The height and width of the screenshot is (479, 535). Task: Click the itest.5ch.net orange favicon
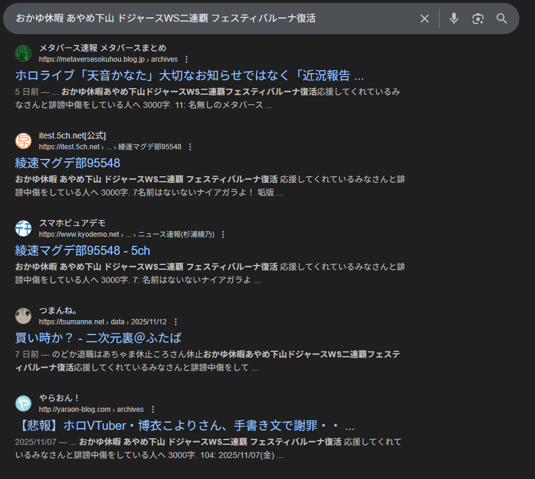(23, 141)
